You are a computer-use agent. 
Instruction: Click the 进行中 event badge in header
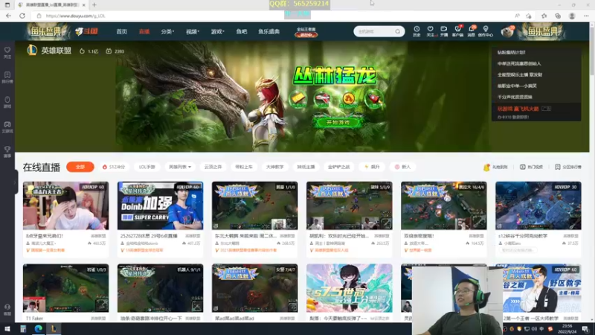(306, 35)
